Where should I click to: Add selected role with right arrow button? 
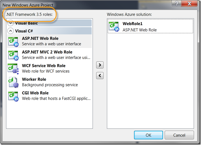pyautogui.click(x=100, y=65)
